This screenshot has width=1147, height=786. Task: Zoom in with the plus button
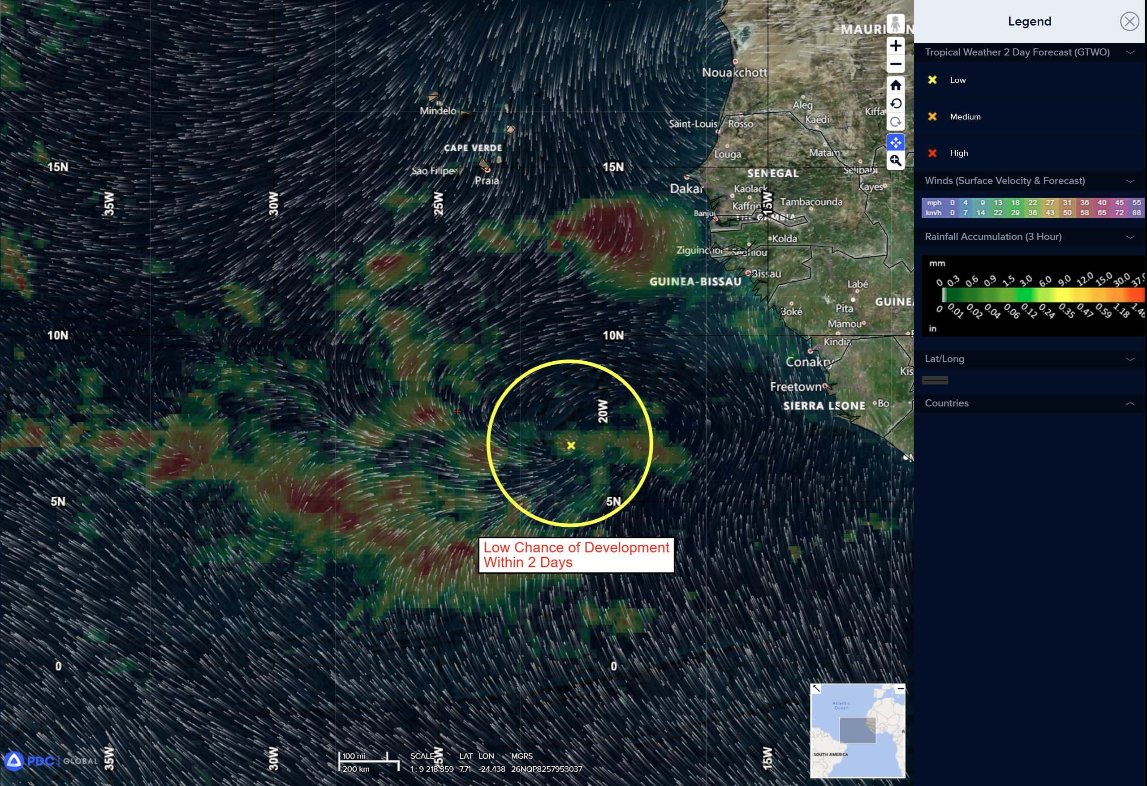pos(895,46)
